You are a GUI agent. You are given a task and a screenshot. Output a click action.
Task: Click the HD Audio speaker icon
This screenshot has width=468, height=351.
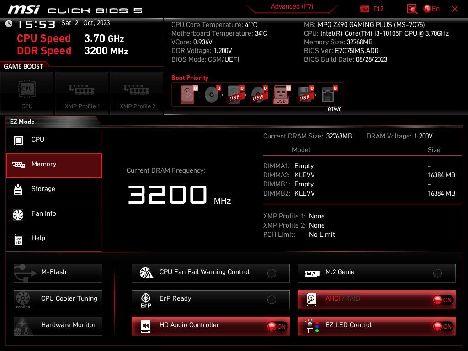tap(146, 326)
